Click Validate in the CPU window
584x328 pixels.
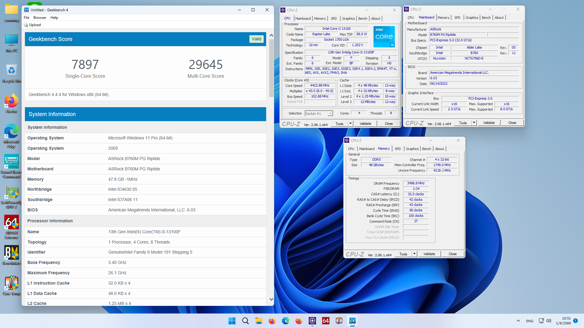(x=365, y=124)
